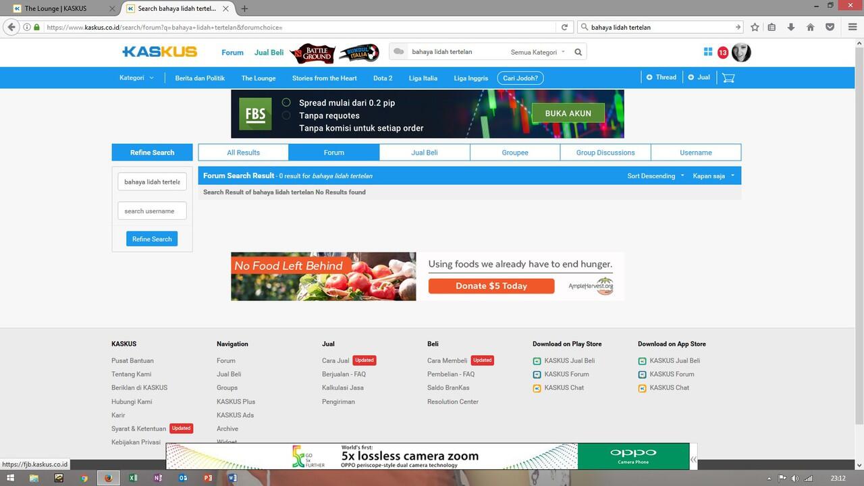The width and height of the screenshot is (864, 486).
Task: Open Forum link in KASKUS header
Action: (x=232, y=52)
